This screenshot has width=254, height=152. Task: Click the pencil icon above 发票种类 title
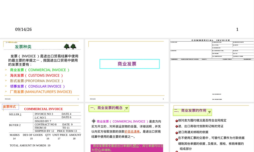11,42
